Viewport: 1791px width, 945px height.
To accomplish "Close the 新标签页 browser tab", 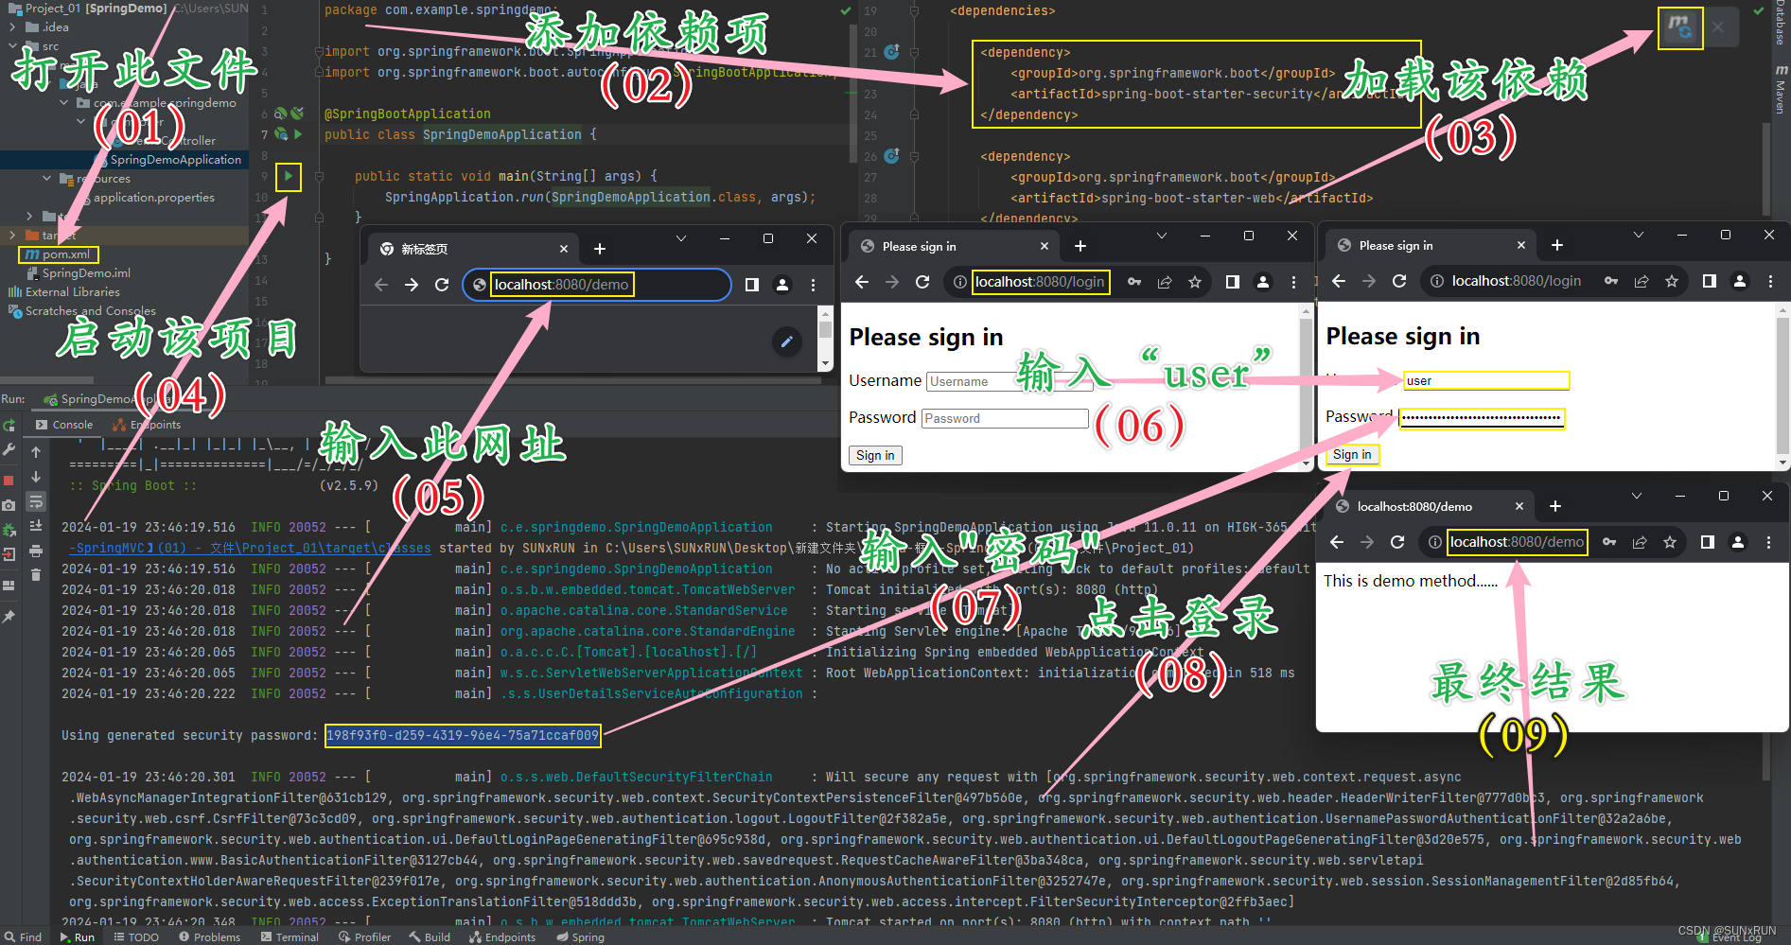I will click(564, 249).
